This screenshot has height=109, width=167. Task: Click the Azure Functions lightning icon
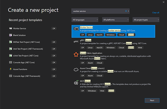click(x=10, y=69)
